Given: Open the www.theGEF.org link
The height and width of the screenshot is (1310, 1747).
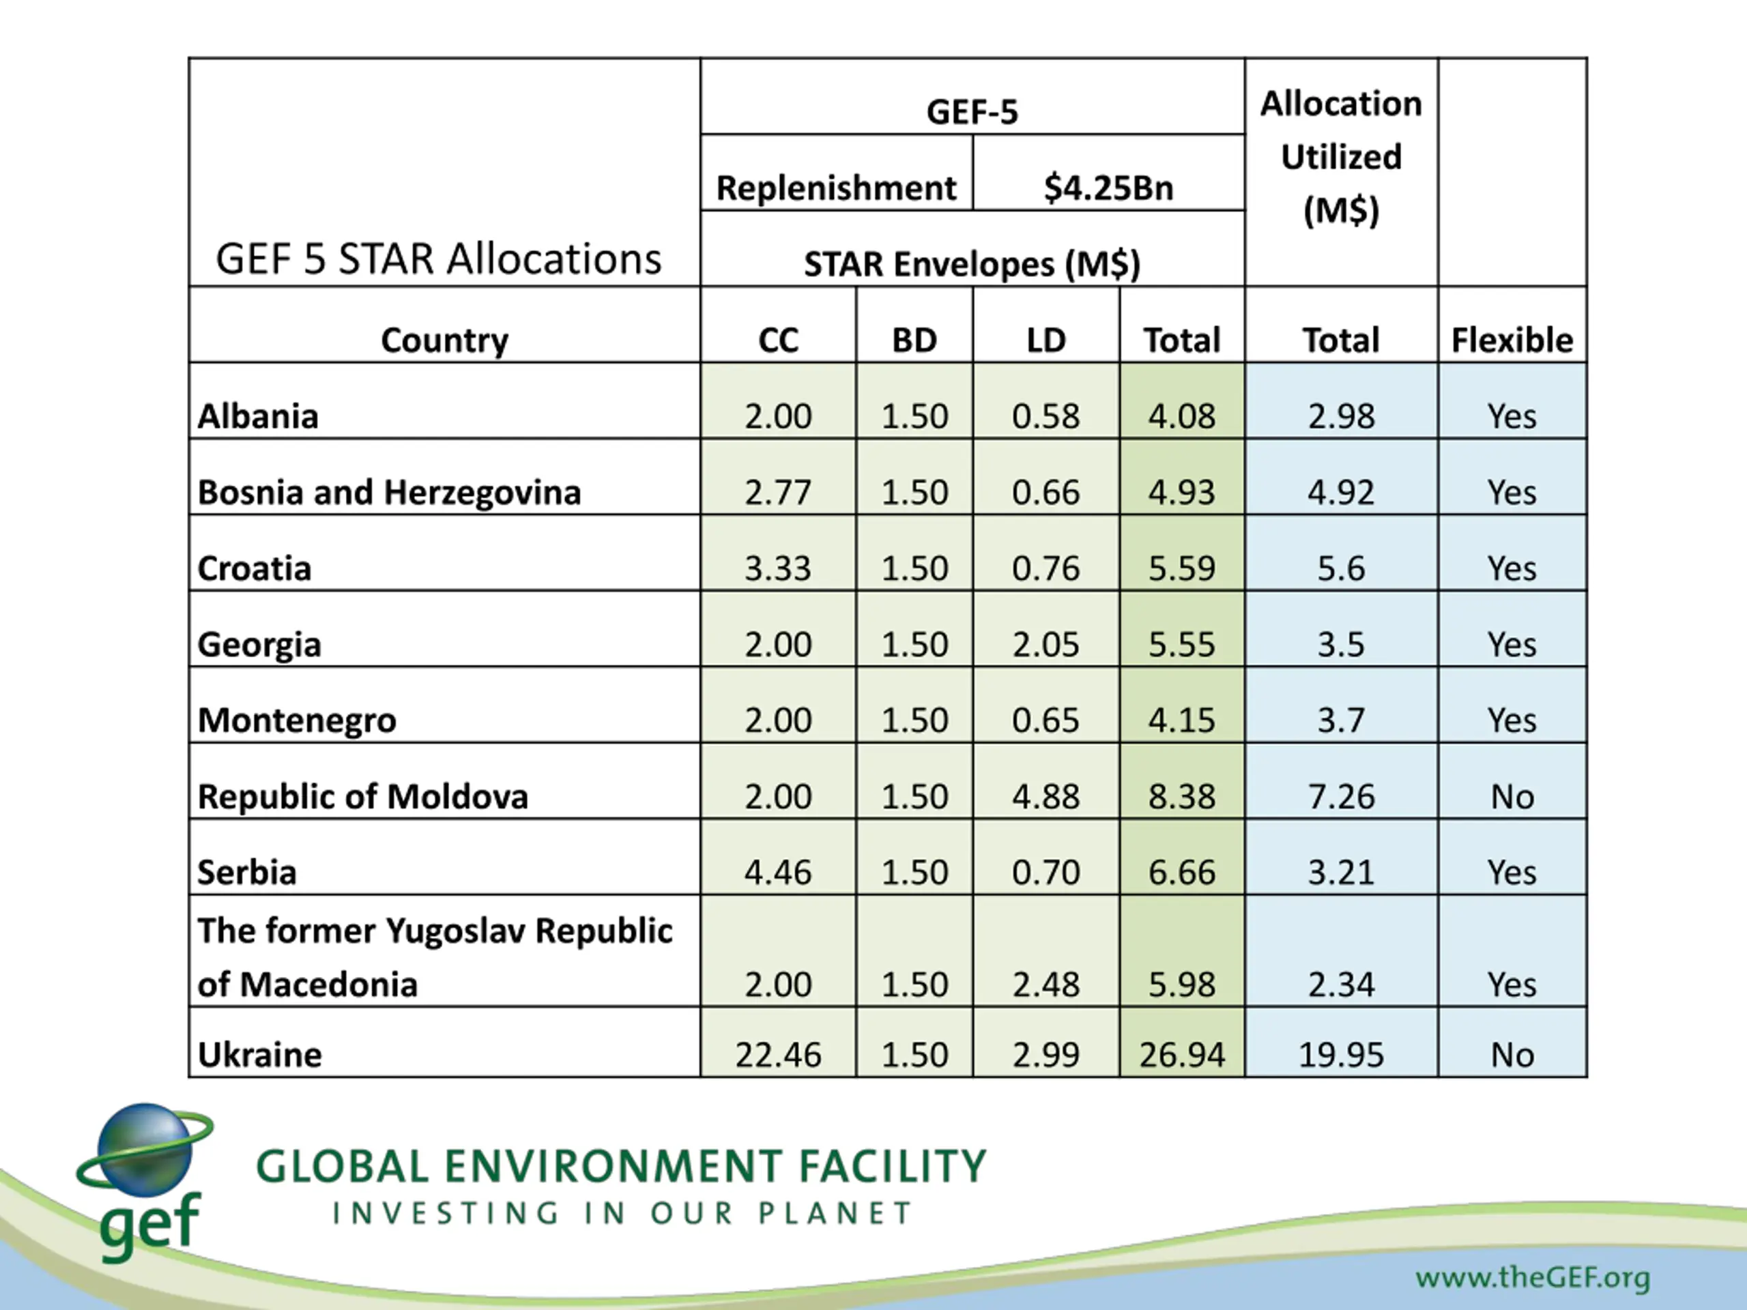Looking at the screenshot, I should (1532, 1277).
